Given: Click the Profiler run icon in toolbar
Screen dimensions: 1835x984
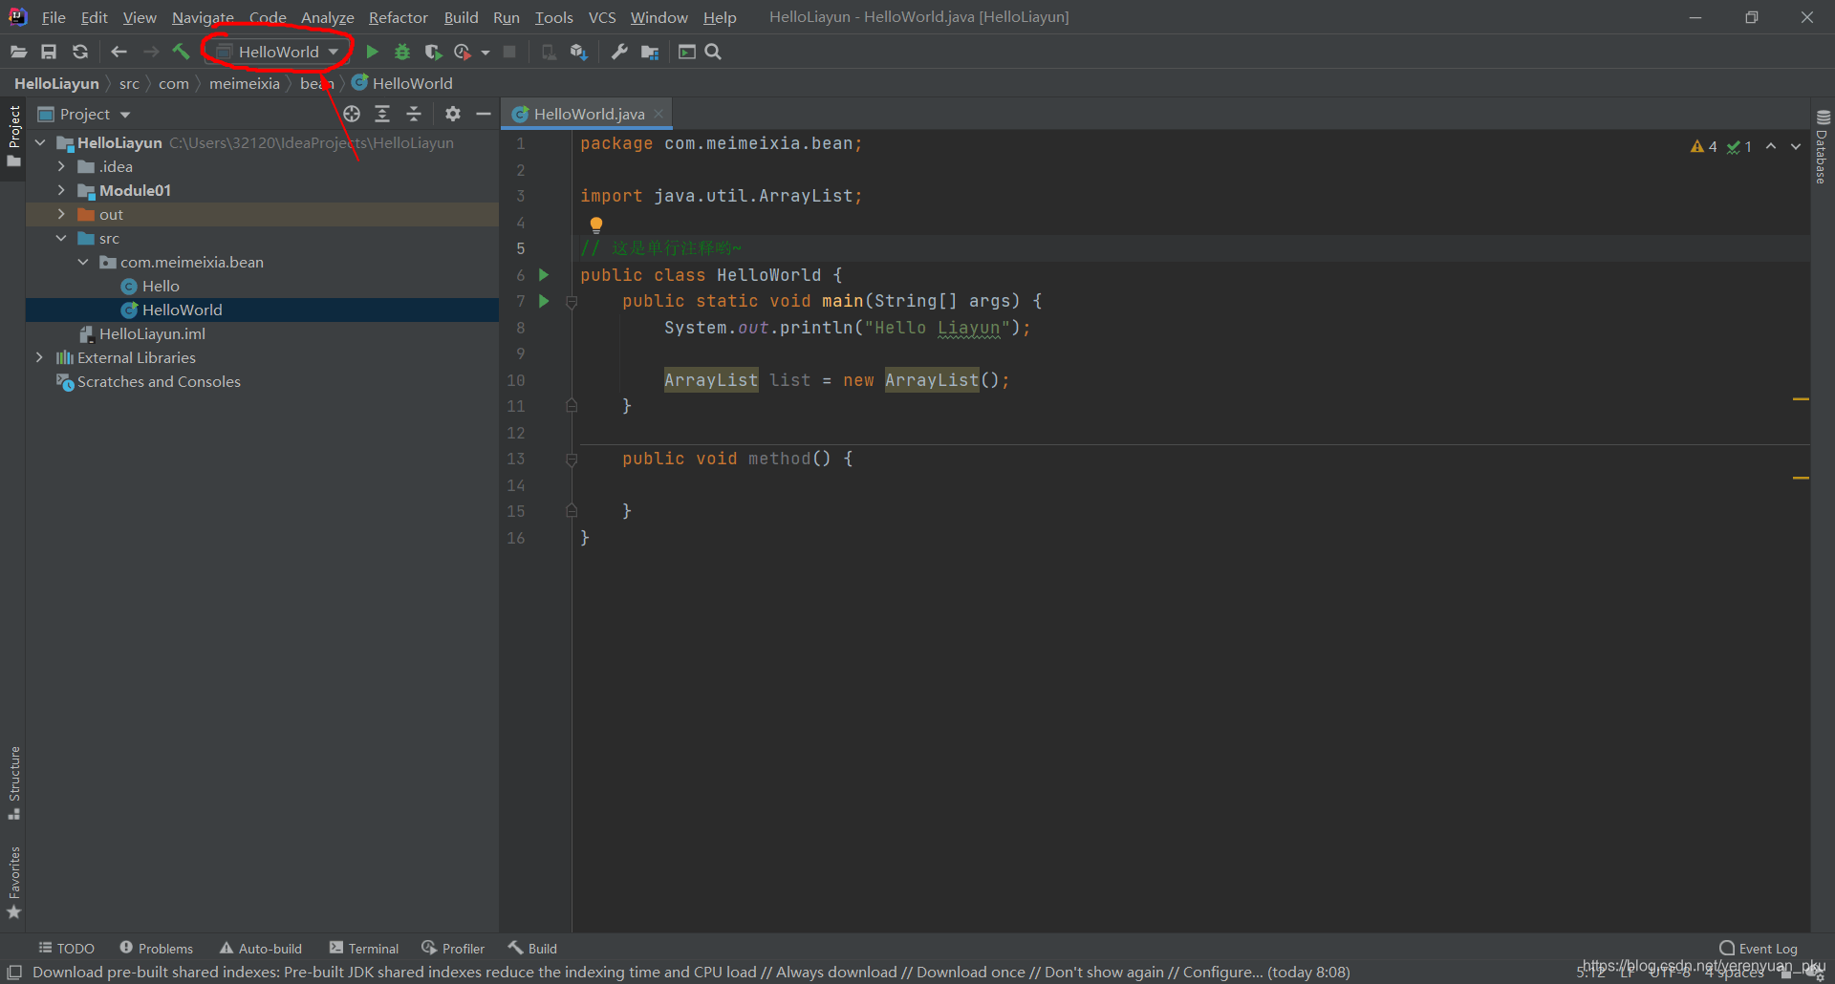Looking at the screenshot, I should (x=464, y=52).
